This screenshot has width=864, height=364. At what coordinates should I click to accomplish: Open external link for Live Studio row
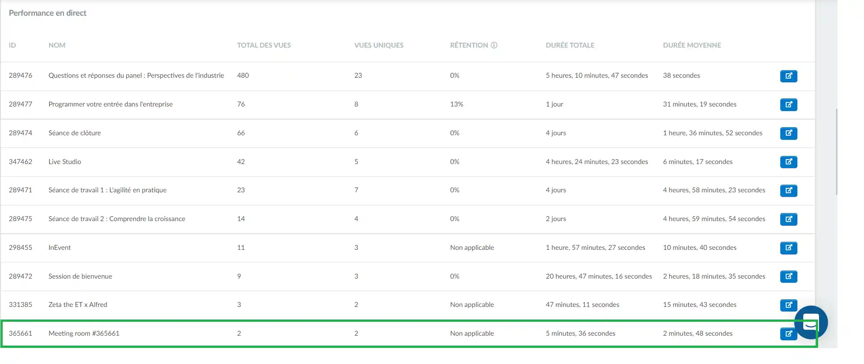click(788, 162)
